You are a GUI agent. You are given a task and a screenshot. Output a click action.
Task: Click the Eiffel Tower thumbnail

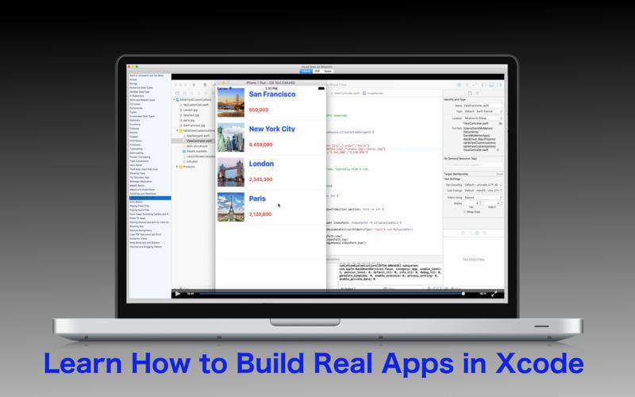tap(231, 207)
